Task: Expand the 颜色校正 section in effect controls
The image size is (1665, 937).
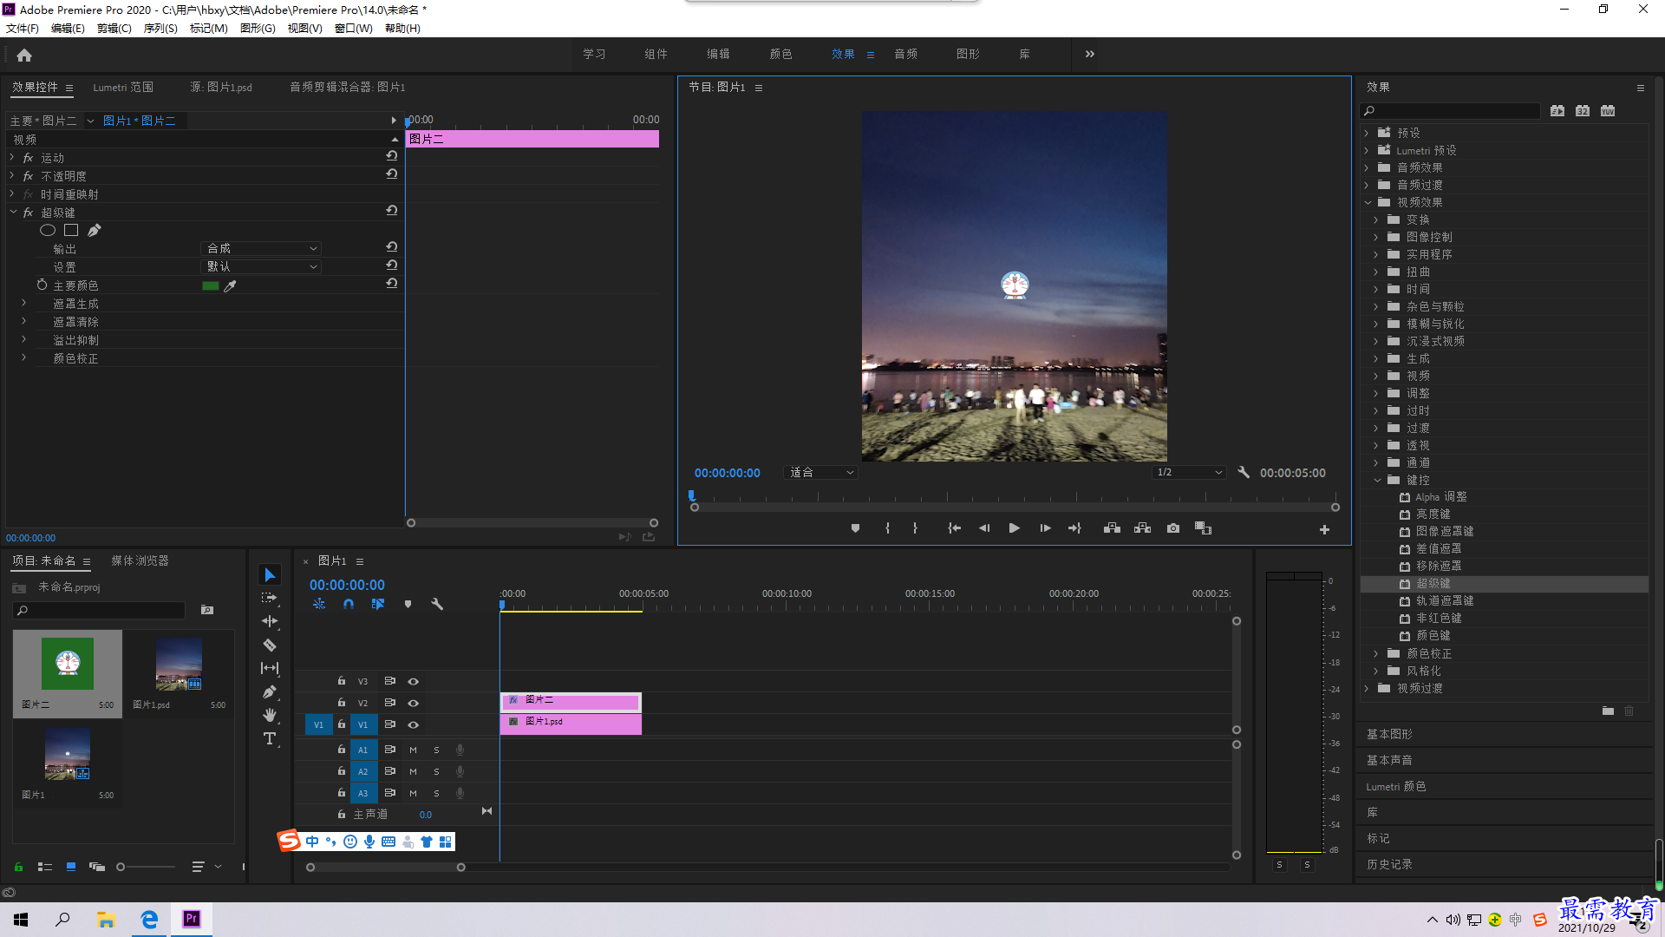Action: (x=23, y=357)
